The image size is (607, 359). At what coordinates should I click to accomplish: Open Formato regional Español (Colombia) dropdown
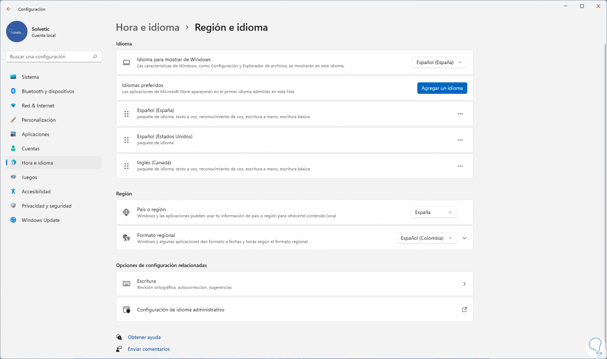[x=426, y=238]
